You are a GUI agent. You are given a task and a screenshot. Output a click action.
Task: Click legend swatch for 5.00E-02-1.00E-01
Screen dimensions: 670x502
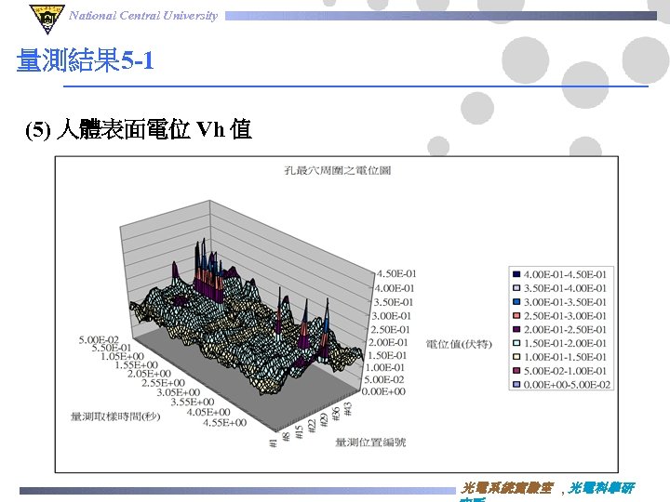(x=516, y=371)
